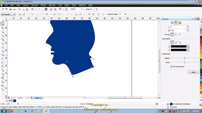Choose the round corner option

[176, 35]
